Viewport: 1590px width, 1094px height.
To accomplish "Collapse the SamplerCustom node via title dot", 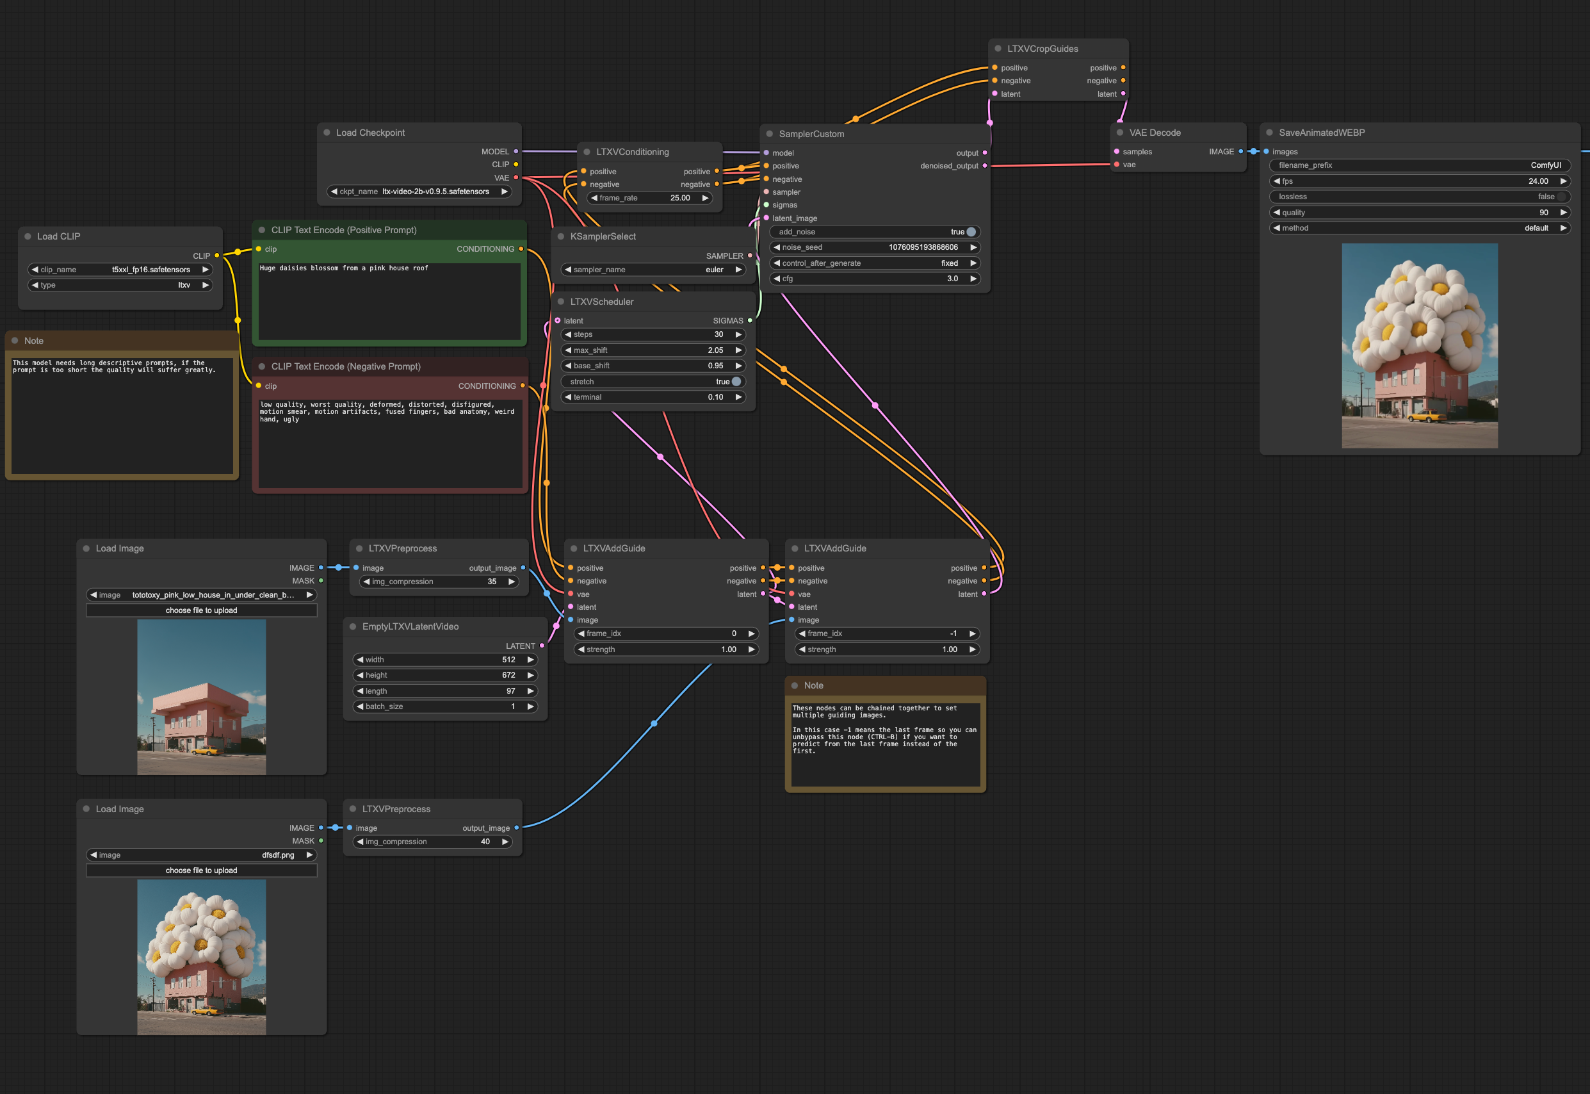I will pyautogui.click(x=770, y=134).
